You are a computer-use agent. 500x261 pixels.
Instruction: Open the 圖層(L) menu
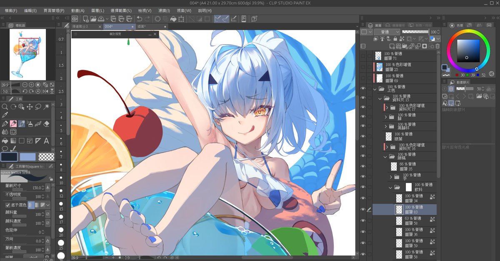[98, 10]
